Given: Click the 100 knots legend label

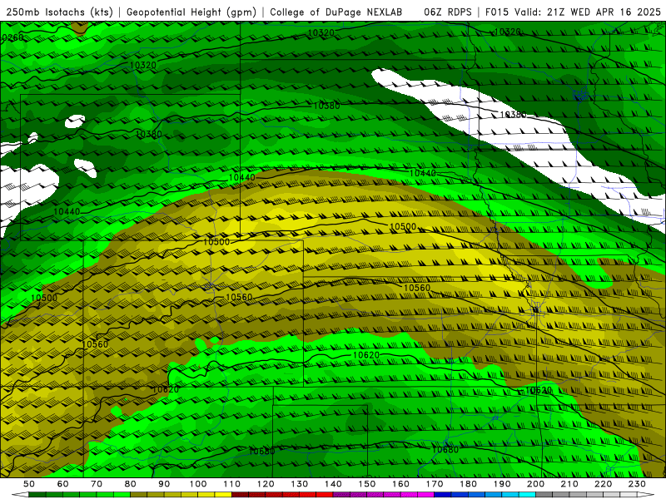Looking at the screenshot, I should point(198,484).
